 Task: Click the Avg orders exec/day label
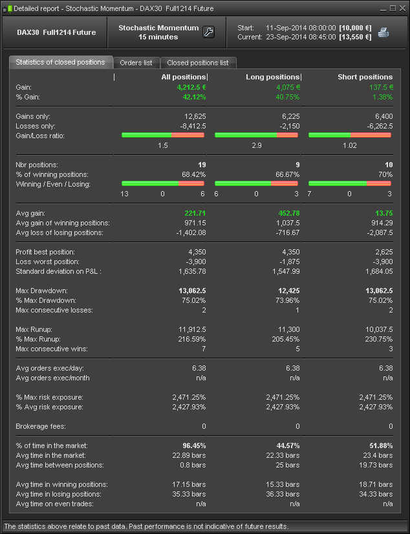coord(50,368)
